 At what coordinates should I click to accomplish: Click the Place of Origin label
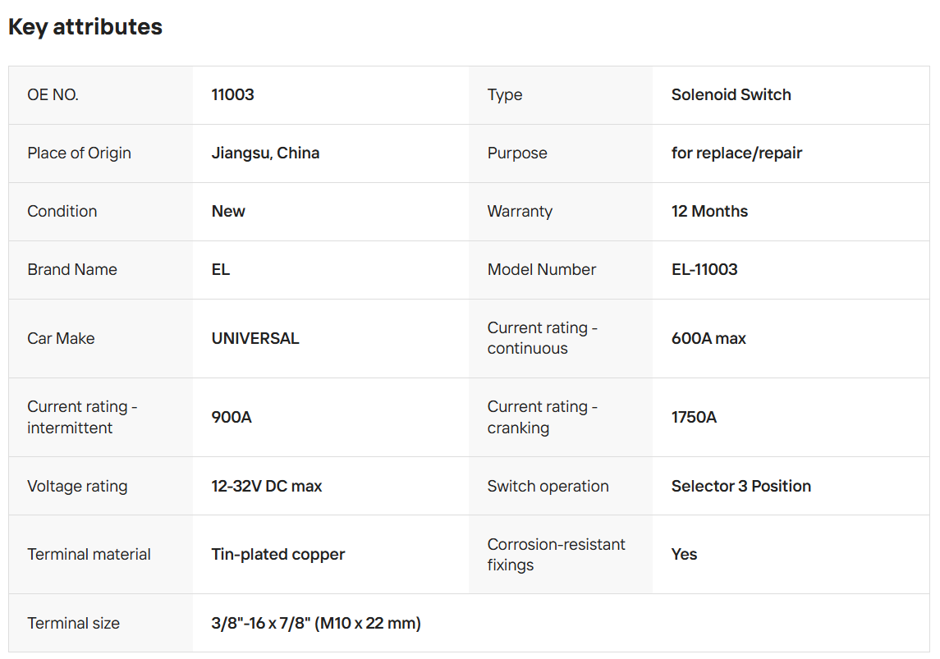[x=79, y=153]
